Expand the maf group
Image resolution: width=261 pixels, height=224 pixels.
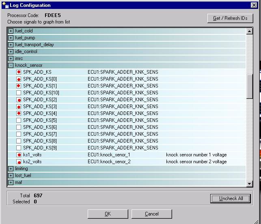coord(11,183)
